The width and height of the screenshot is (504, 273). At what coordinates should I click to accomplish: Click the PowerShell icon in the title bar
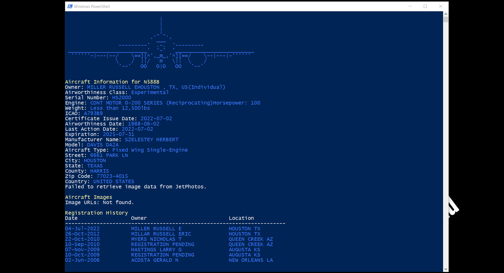(70, 6)
